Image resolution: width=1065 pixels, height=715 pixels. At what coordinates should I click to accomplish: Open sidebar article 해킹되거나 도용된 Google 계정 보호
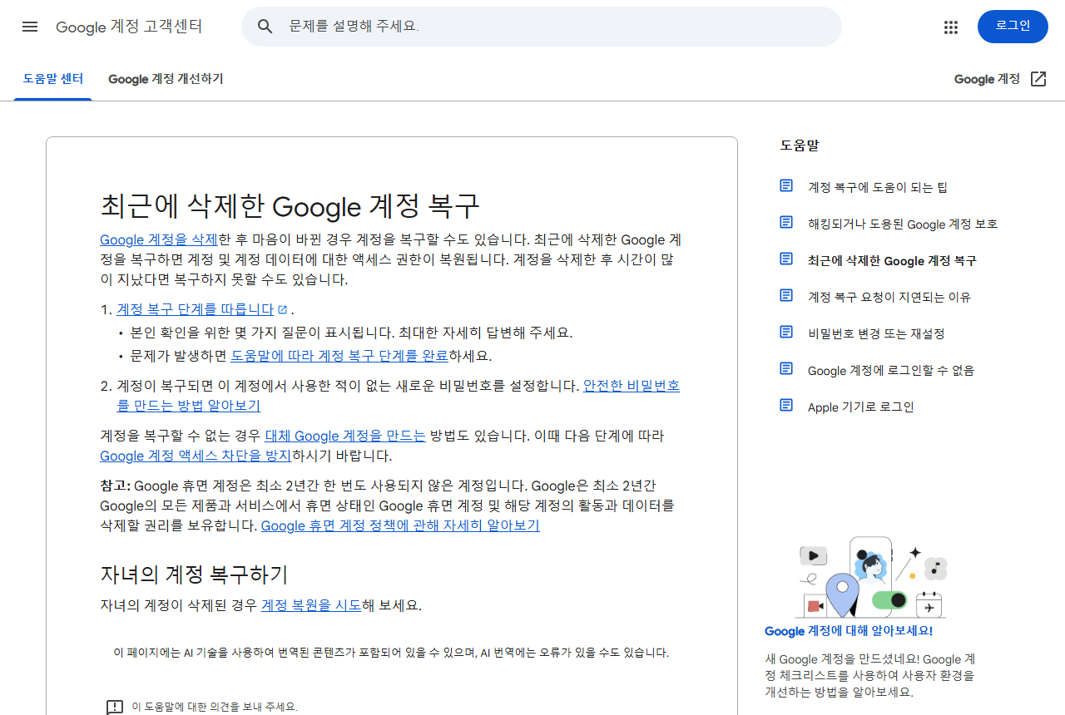click(x=903, y=224)
